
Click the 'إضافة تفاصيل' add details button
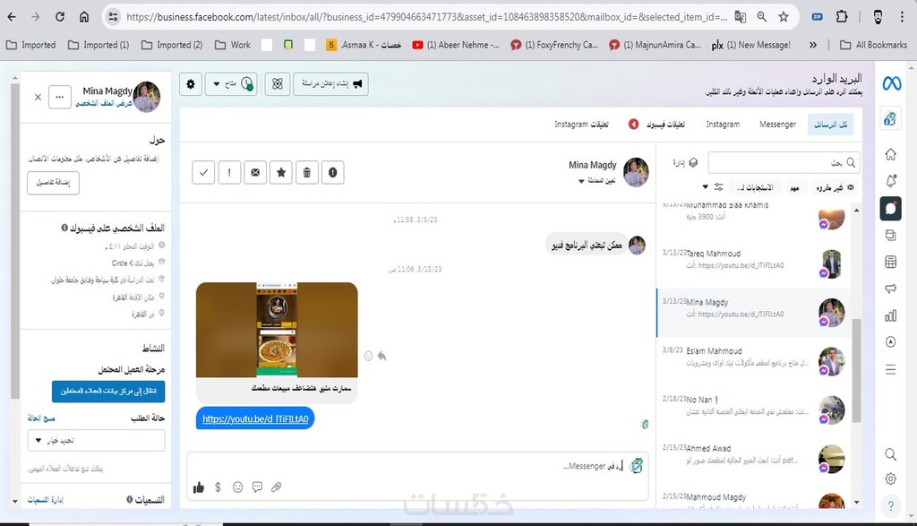(53, 183)
